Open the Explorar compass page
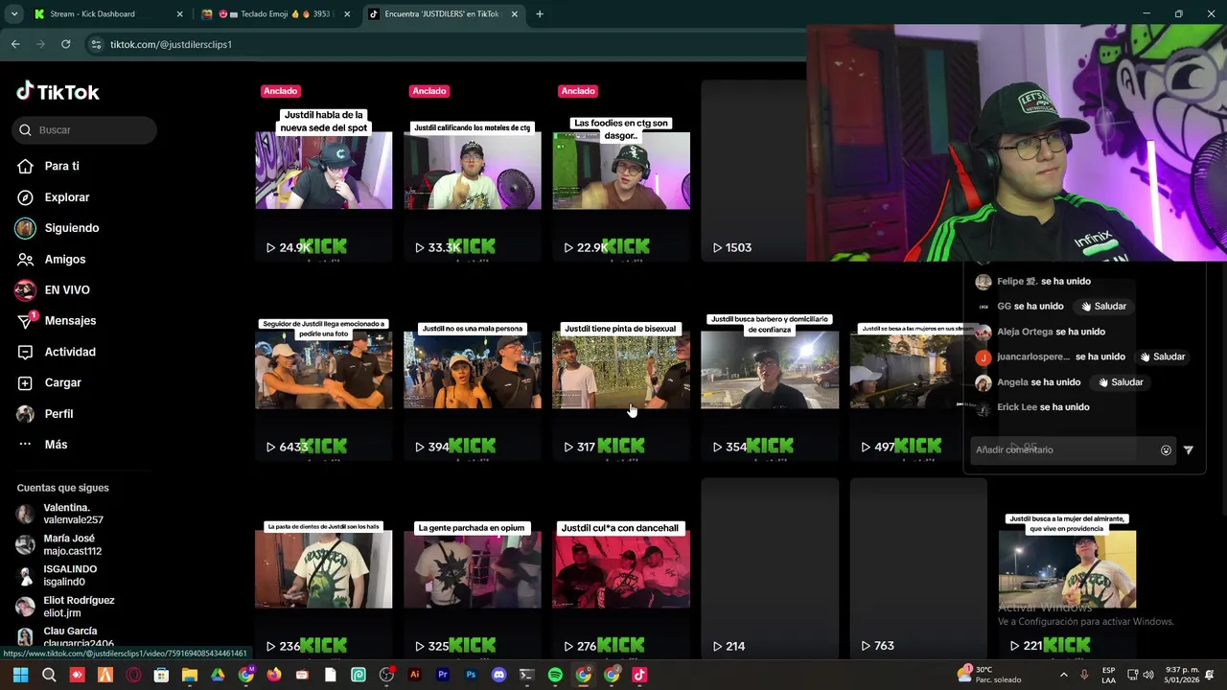The height and width of the screenshot is (690, 1227). [x=53, y=197]
